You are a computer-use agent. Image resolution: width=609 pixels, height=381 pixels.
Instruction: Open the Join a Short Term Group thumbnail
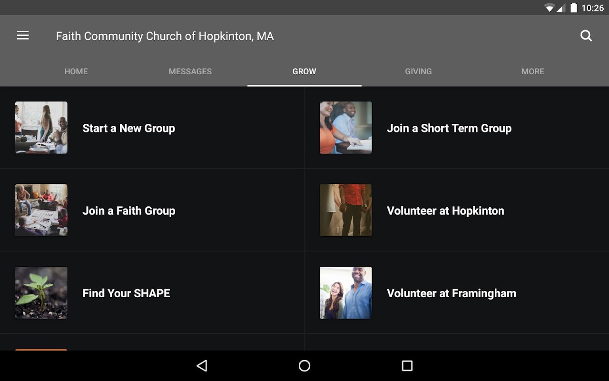coord(346,128)
